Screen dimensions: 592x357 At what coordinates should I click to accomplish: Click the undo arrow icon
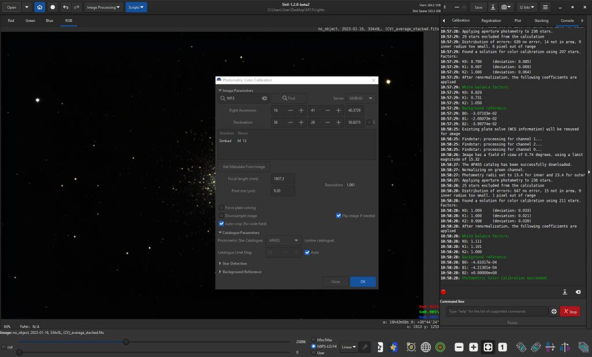(65, 8)
